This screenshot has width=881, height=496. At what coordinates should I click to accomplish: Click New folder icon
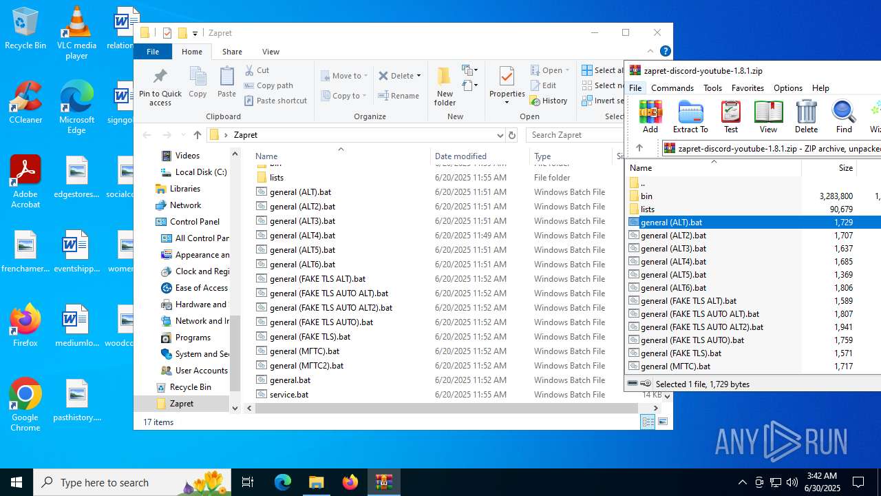click(x=445, y=87)
